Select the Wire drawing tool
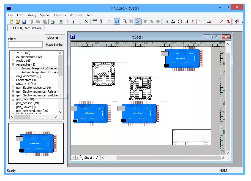The width and height of the screenshot is (251, 181). point(67,21)
